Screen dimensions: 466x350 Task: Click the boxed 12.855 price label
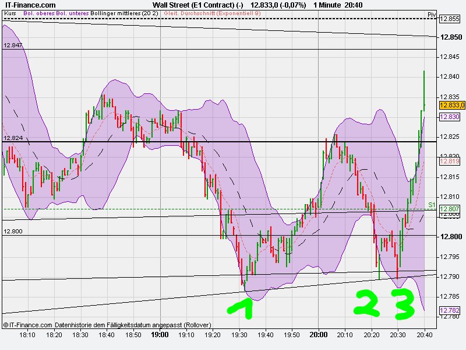pyautogui.click(x=449, y=19)
